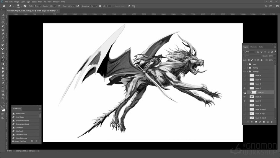
Task: Add a layer style with fx
Action: 252,122
